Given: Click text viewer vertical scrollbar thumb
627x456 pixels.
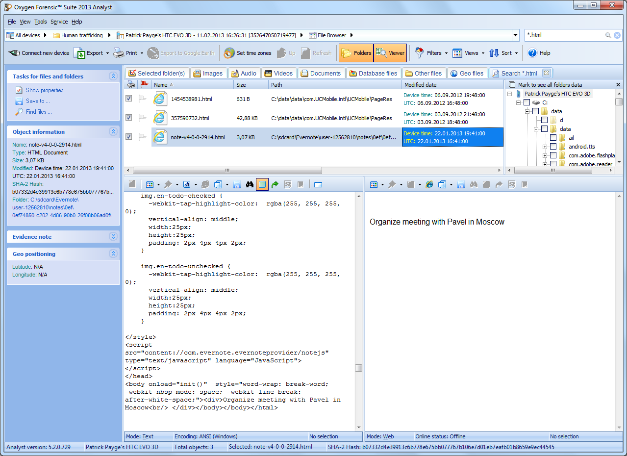Looking at the screenshot, I should click(359, 368).
